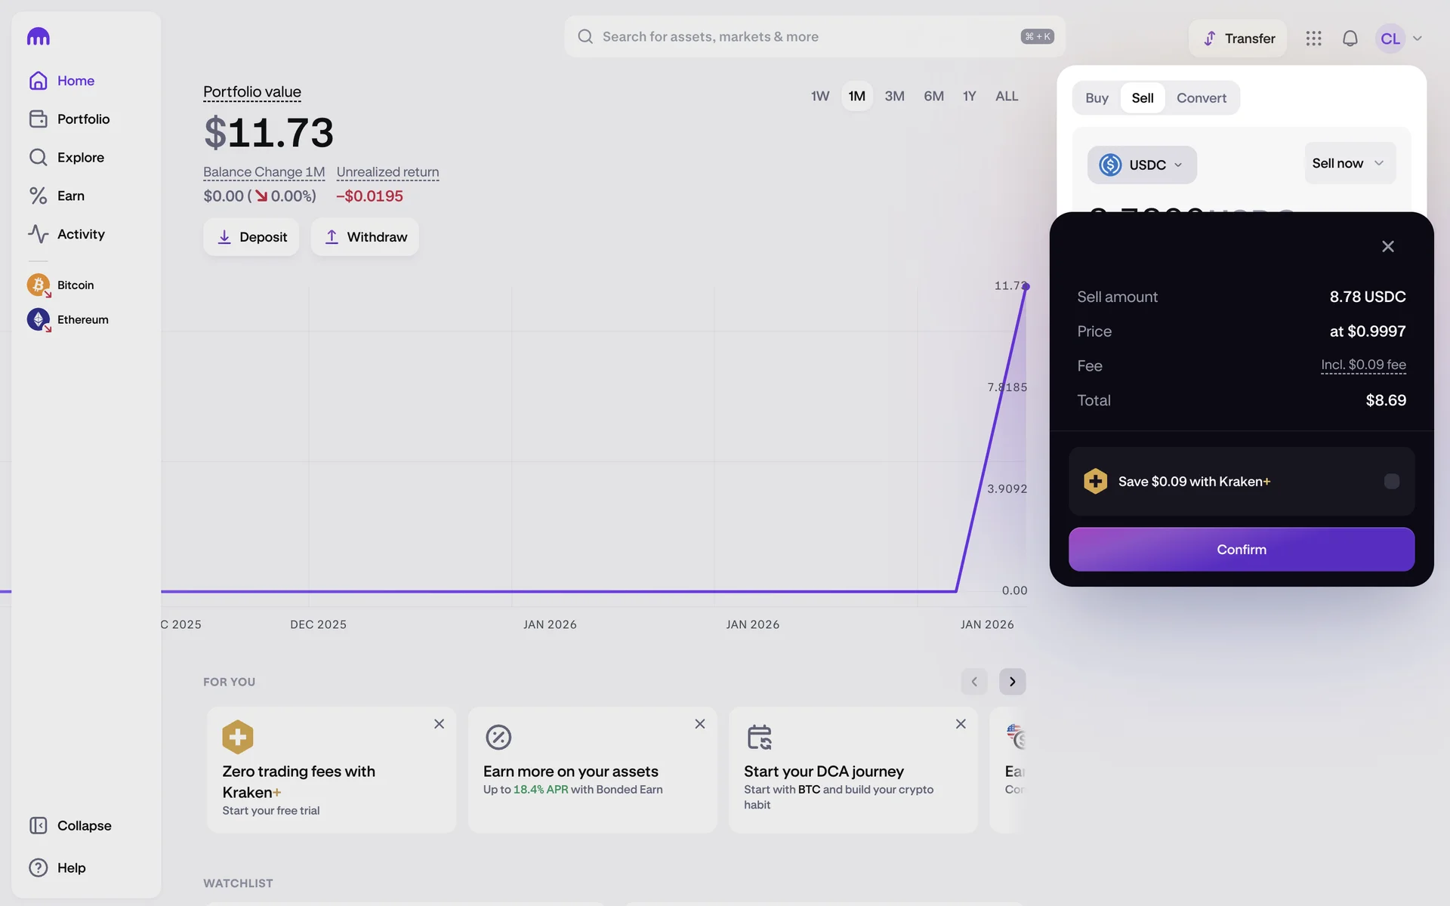Open the notifications bell
Image resolution: width=1450 pixels, height=906 pixels.
click(x=1350, y=39)
